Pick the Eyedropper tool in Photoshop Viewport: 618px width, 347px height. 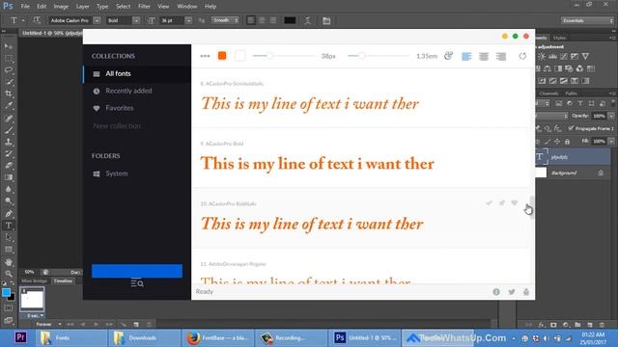(9, 105)
